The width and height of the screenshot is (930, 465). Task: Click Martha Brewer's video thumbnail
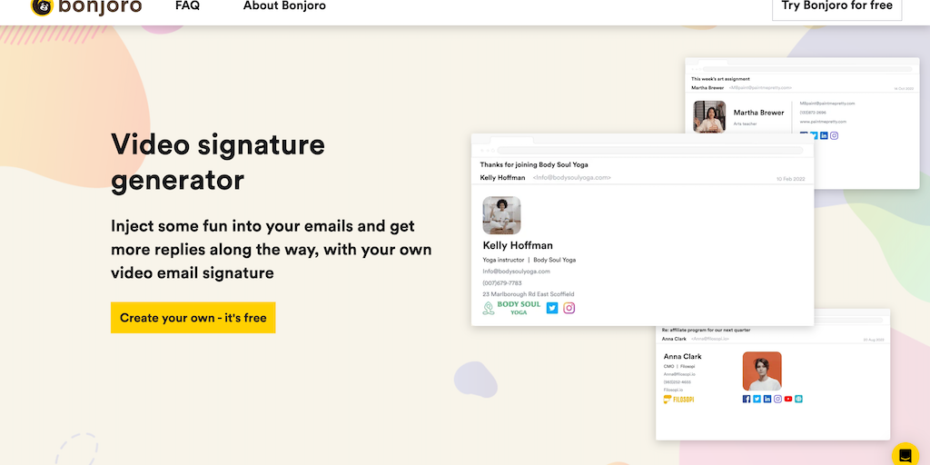[x=709, y=117]
